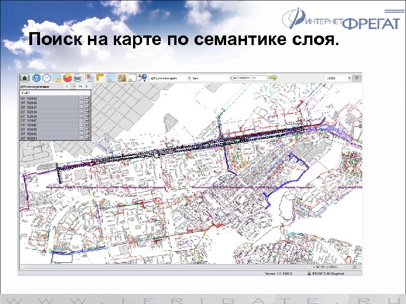Viewport: 406px width, 304px height.
Task: Click the ExtID column header
Action: pos(49,93)
